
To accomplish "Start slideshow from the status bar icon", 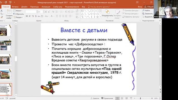I will pyautogui.click(x=131, y=98).
